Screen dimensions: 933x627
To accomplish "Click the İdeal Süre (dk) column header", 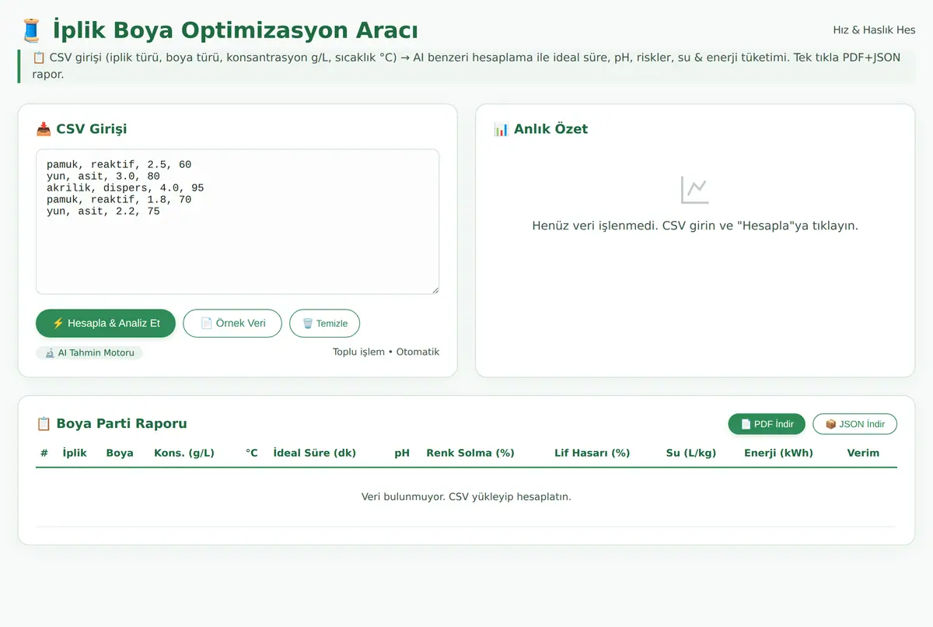I will point(315,453).
